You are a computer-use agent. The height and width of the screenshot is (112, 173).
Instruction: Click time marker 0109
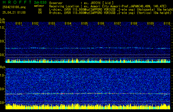point(150,23)
